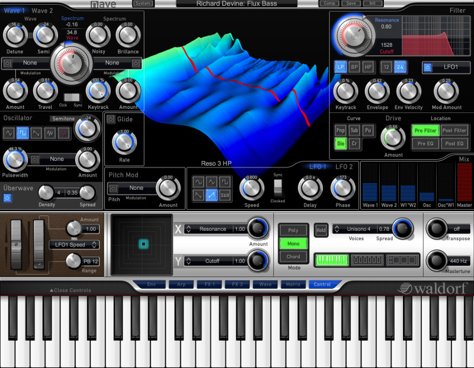Click the preset name Richard Devine: Flux Bass
This screenshot has height=368, width=474.
236,4
